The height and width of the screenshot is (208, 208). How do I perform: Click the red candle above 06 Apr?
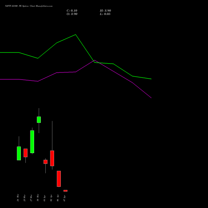[59, 179]
